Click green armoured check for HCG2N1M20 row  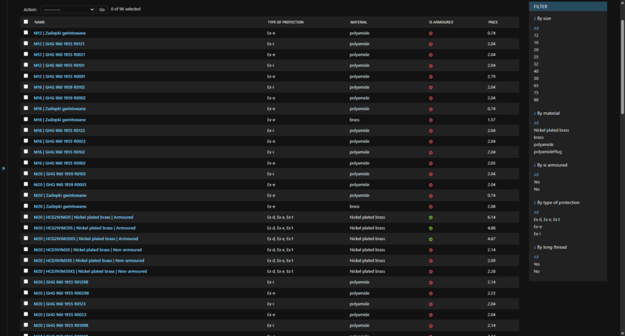click(x=431, y=217)
